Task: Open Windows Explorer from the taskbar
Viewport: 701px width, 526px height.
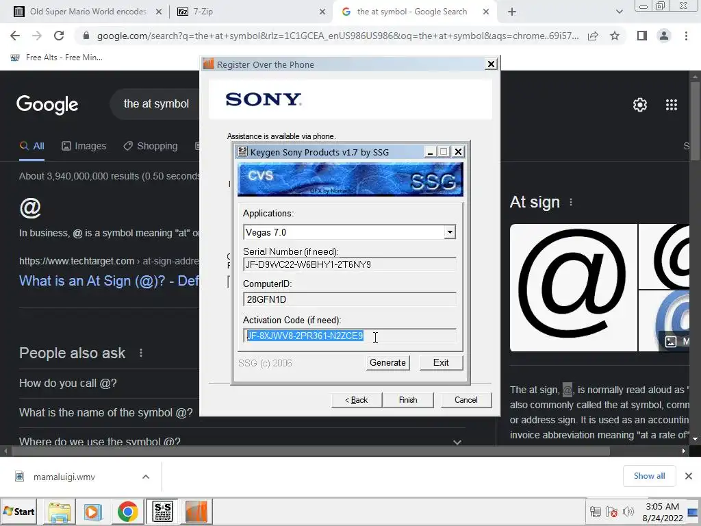Action: pyautogui.click(x=60, y=512)
